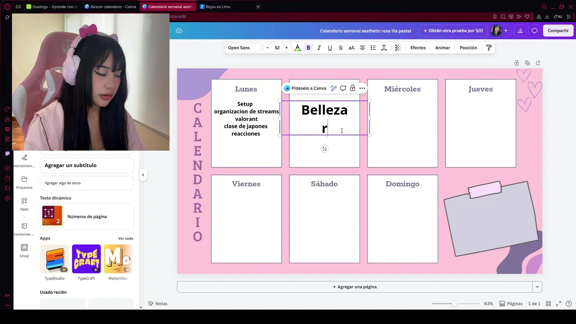
Task: Add a new page via top-right icon
Action: click(x=538, y=63)
